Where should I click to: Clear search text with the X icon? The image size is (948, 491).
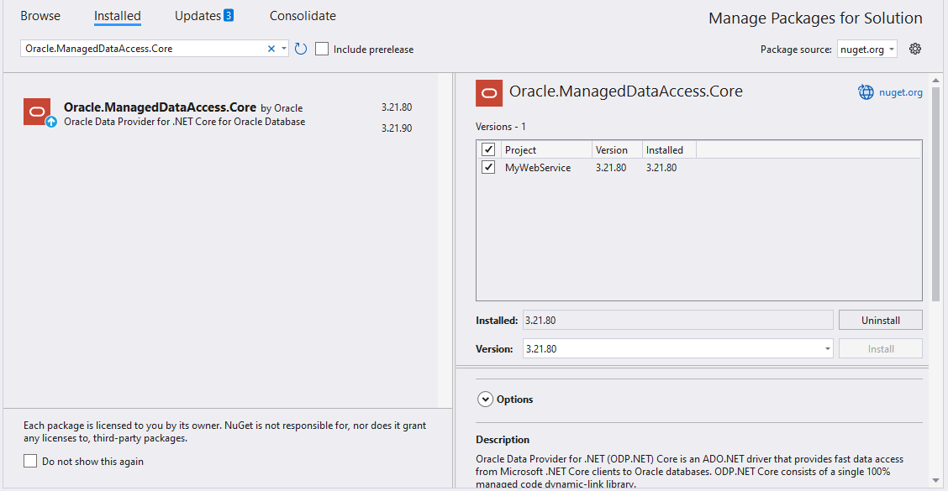(x=271, y=49)
